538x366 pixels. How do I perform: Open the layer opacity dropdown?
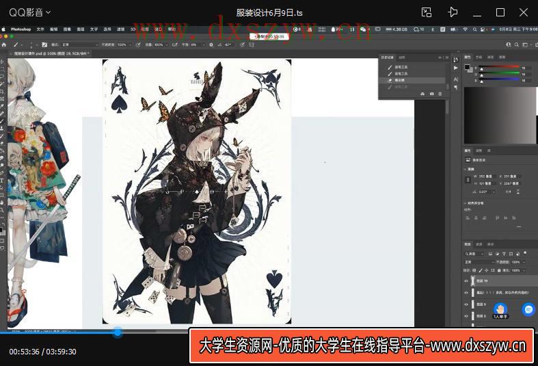[x=524, y=262]
